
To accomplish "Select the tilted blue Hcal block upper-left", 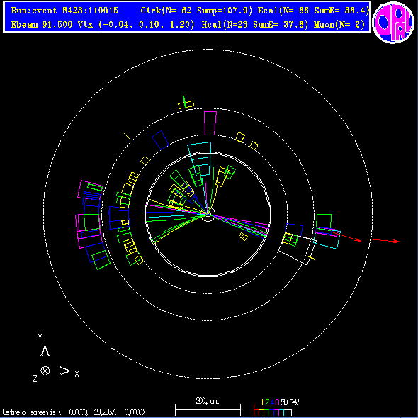I will pyautogui.click(x=160, y=140).
